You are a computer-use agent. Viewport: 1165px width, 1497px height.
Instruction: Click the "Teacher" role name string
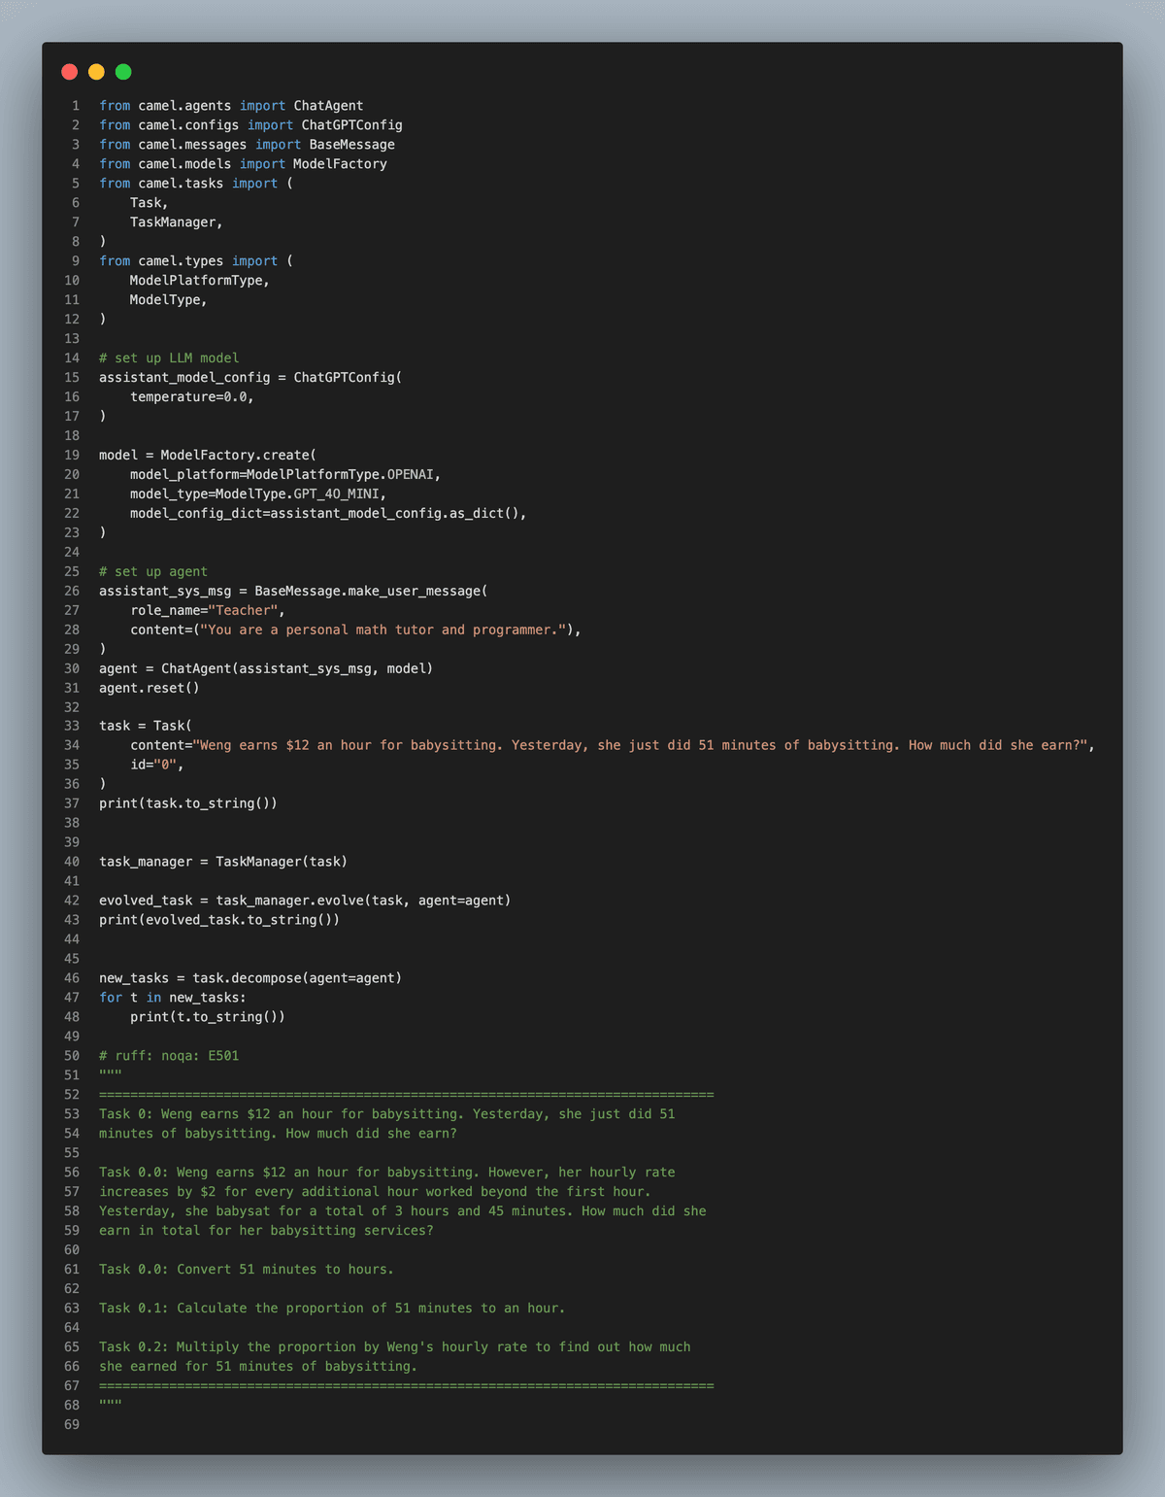243,611
